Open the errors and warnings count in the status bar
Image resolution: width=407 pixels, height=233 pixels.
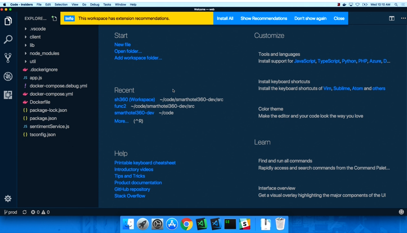click(40, 212)
